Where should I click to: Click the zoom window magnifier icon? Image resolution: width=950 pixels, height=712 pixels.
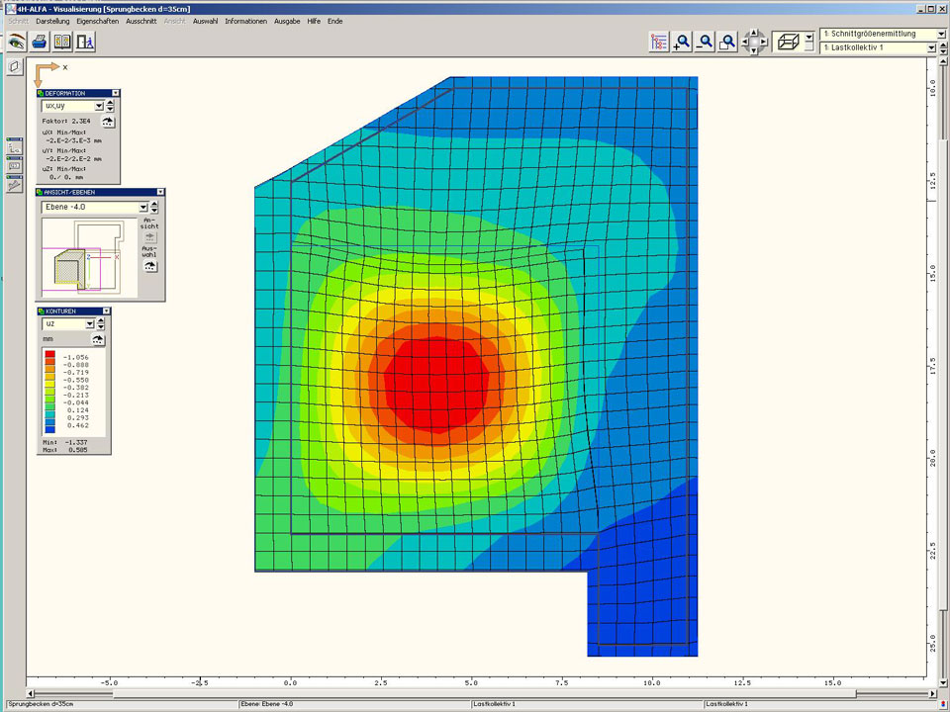(727, 42)
